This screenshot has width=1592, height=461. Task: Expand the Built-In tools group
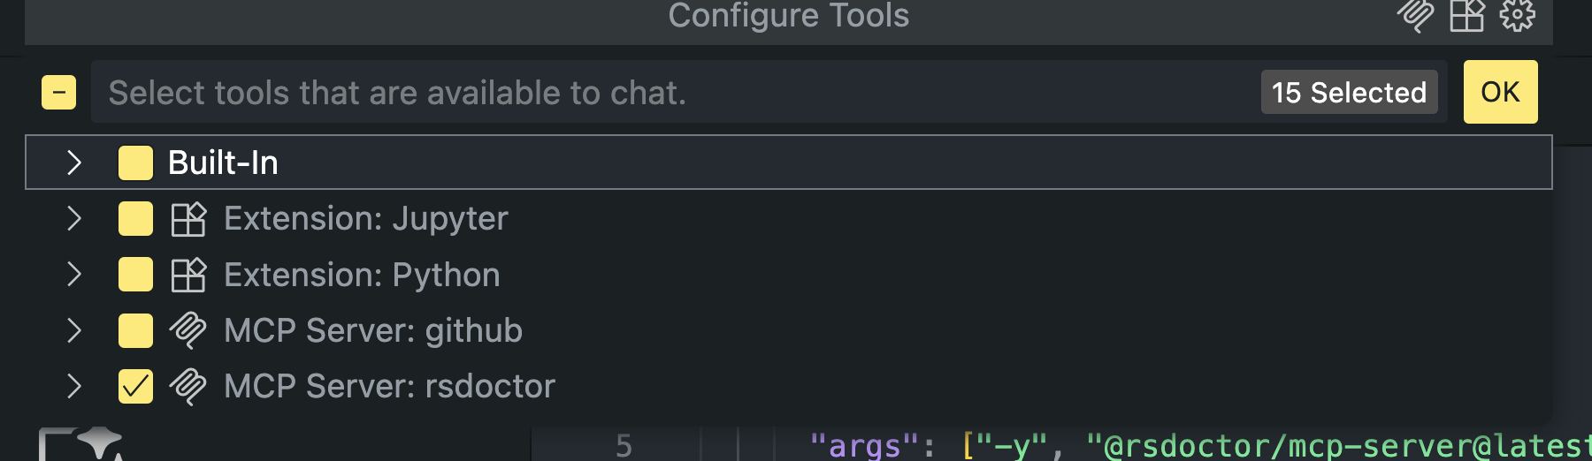pyautogui.click(x=74, y=162)
